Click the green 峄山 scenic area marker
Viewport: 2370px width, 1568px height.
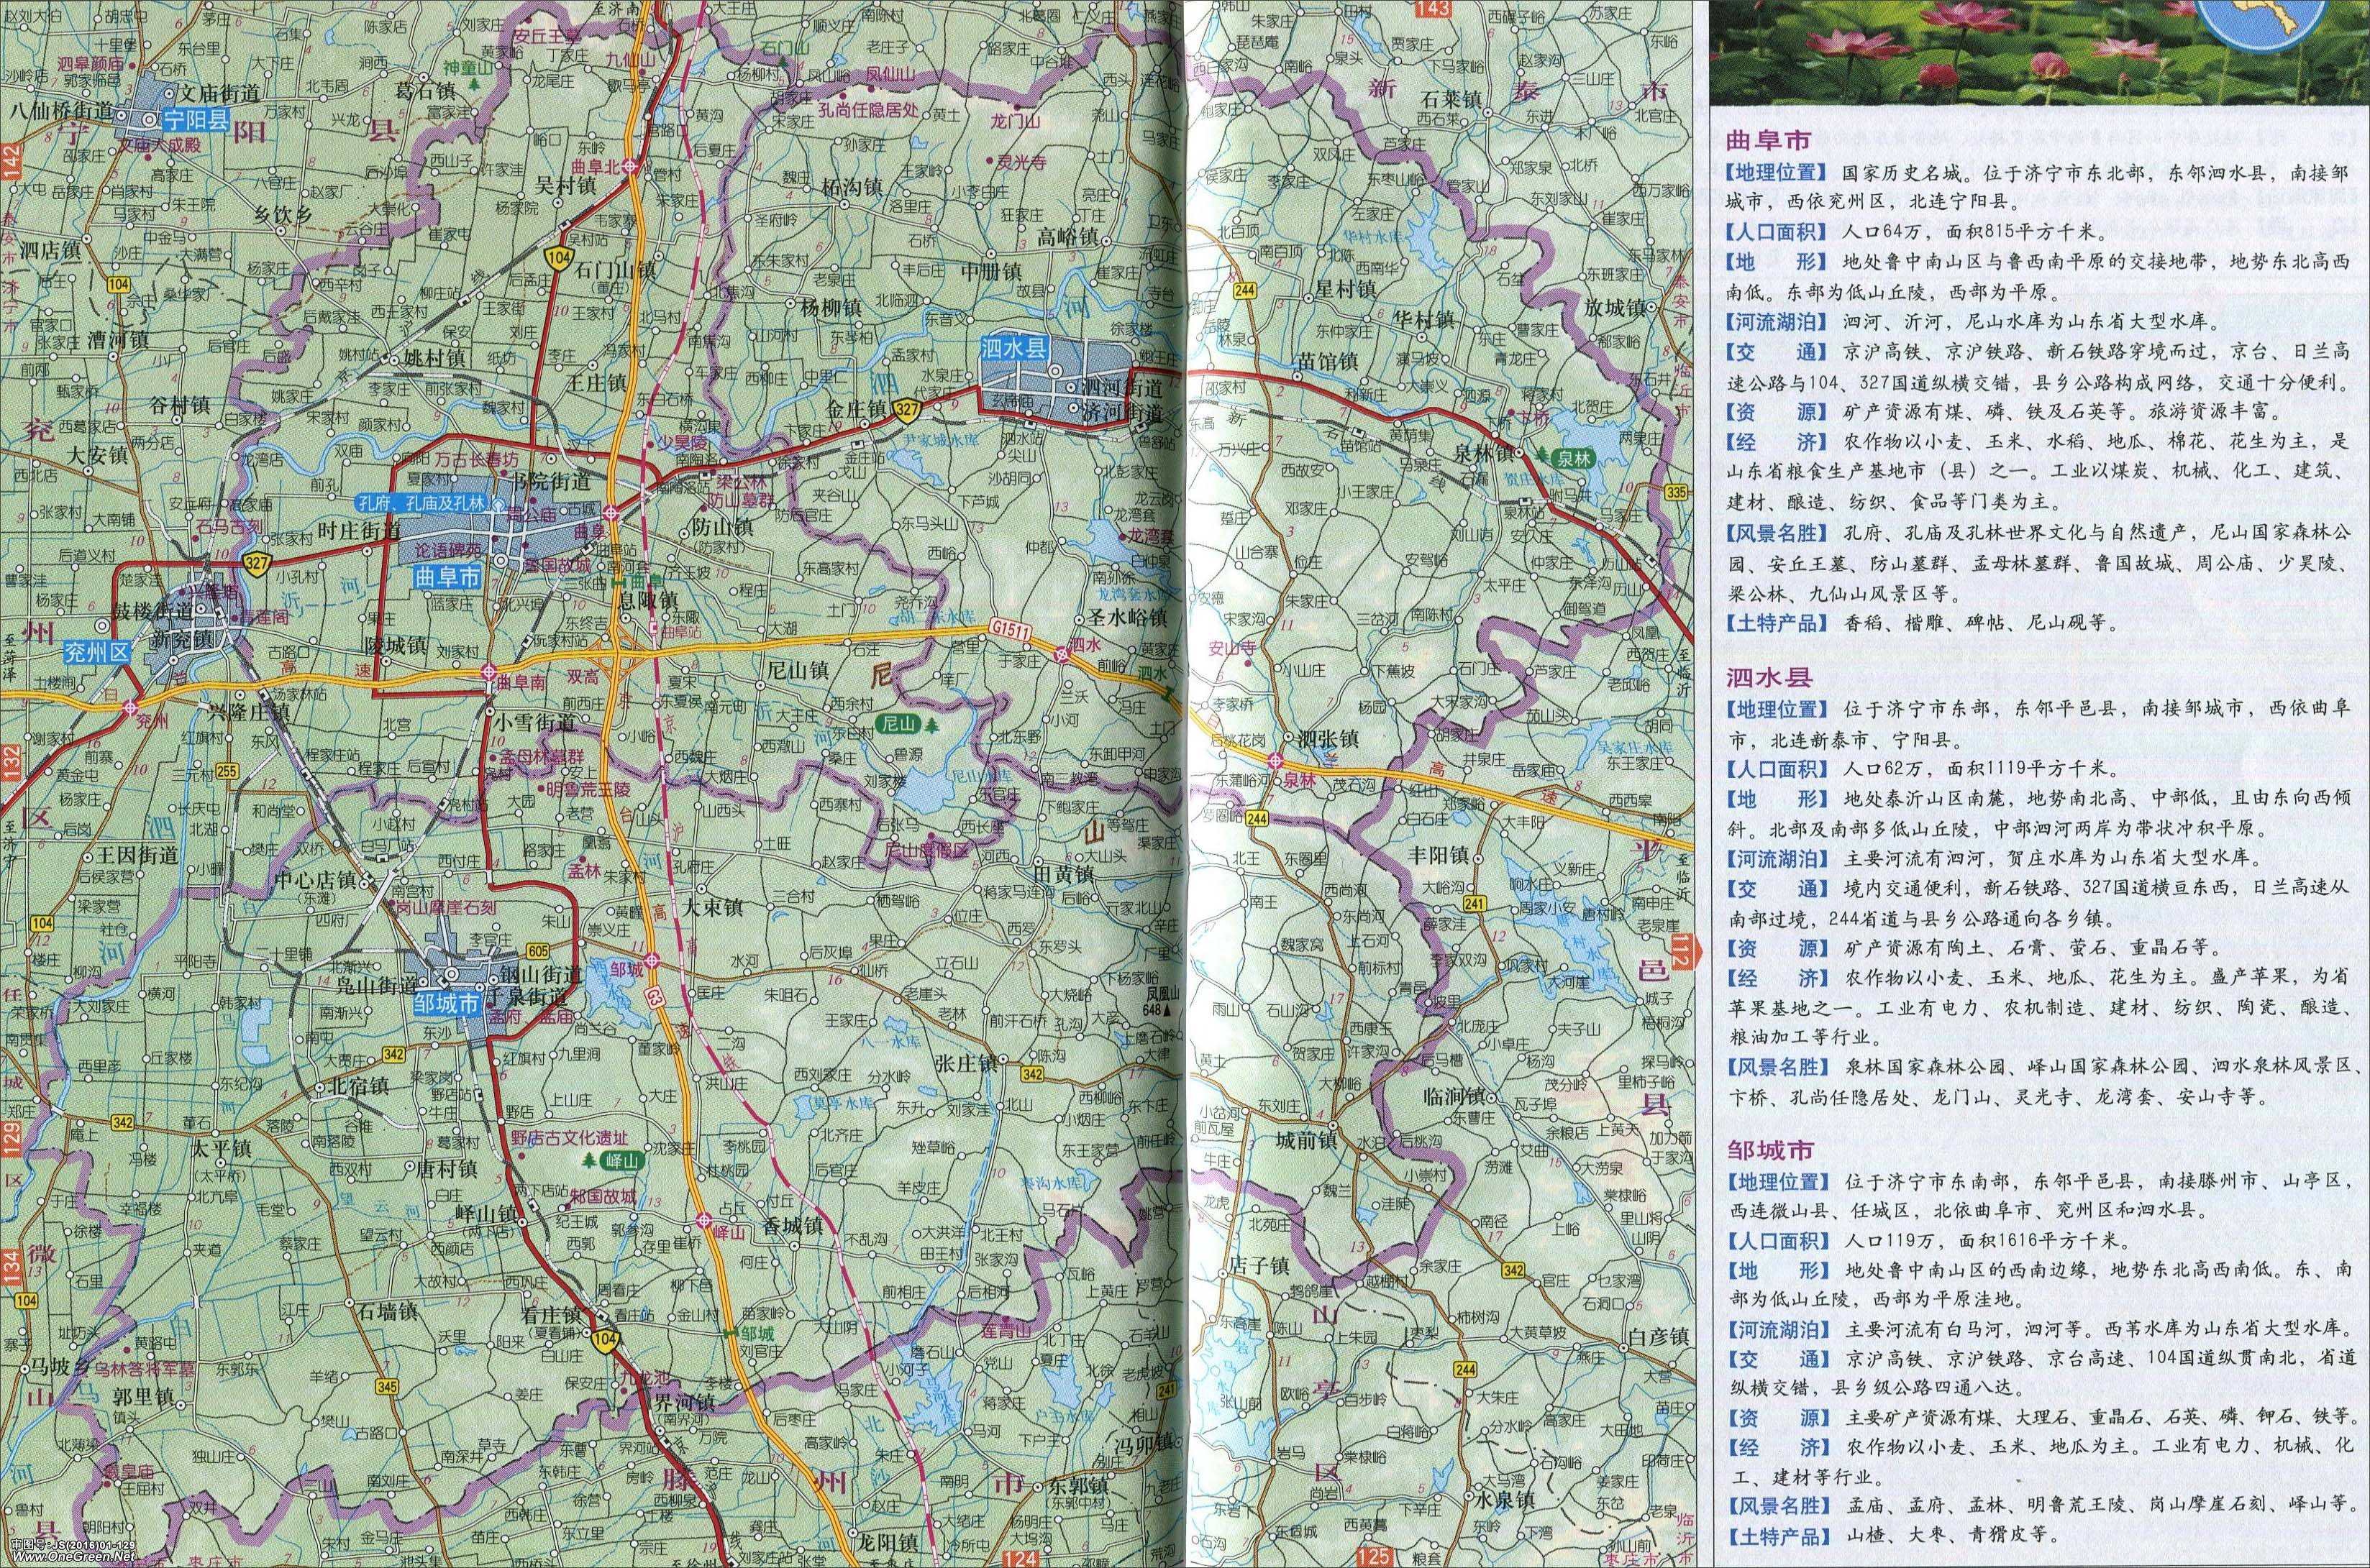(x=624, y=1160)
